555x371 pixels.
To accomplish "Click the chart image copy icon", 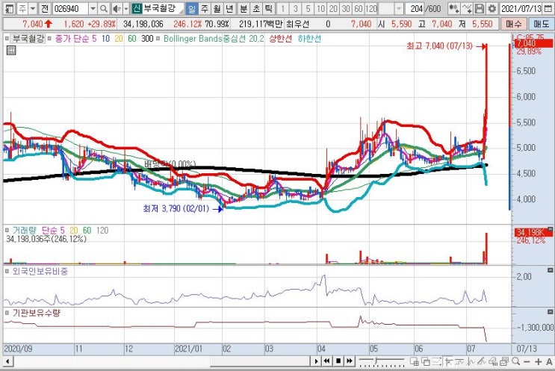I will [504, 361].
